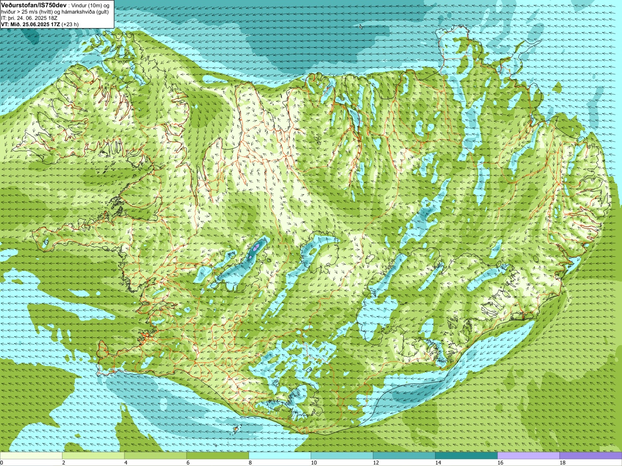Screen dimensions: 622x466
Task: Click the 'IT: þri. 24. 06. 2025 18Z' line
Action: pyautogui.click(x=29, y=18)
